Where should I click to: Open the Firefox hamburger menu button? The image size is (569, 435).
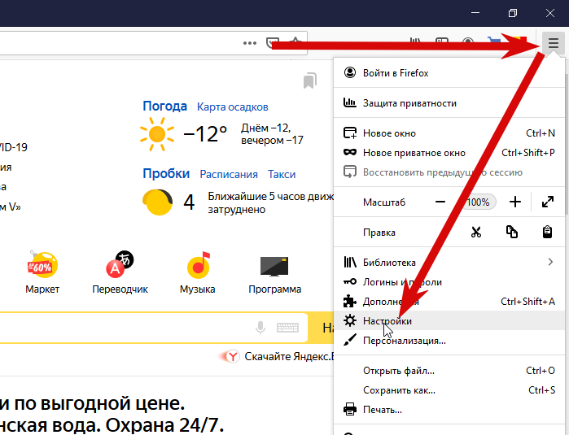554,43
